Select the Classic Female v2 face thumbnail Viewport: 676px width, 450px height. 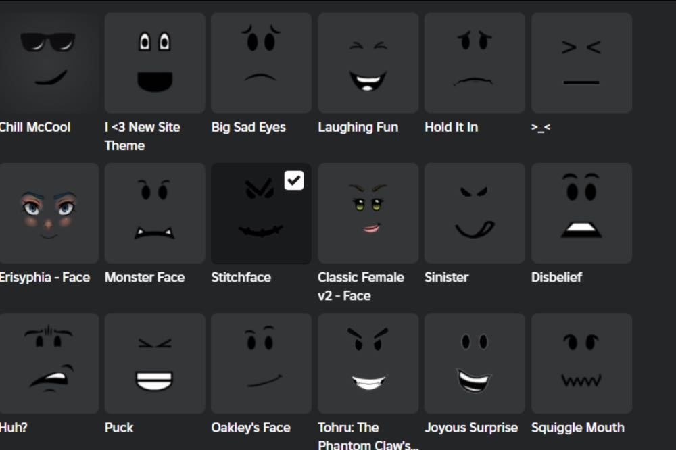pyautogui.click(x=368, y=213)
